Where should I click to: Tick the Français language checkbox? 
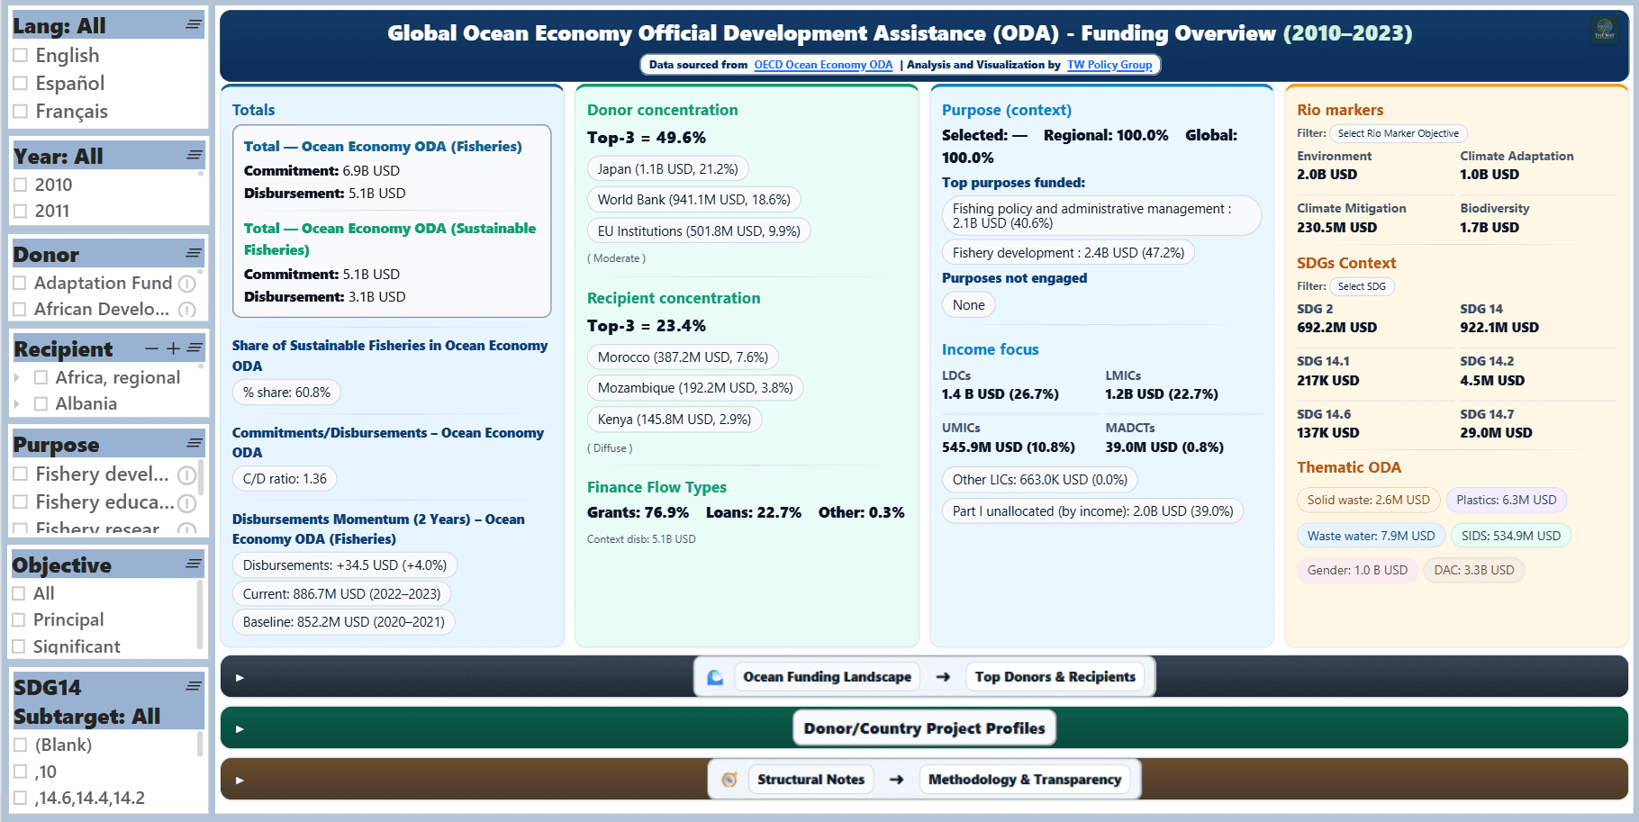[20, 112]
